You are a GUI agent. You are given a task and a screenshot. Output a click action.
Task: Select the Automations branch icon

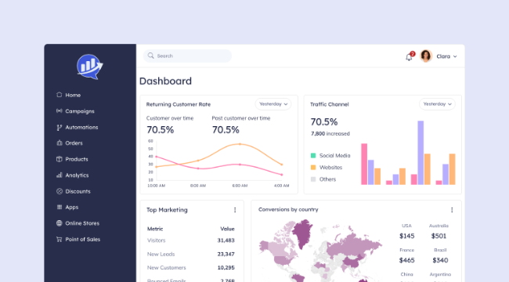[x=59, y=128]
